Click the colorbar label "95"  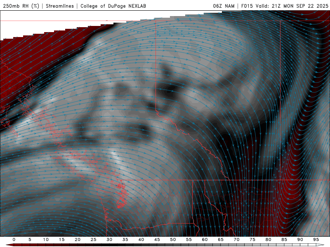[316, 240]
